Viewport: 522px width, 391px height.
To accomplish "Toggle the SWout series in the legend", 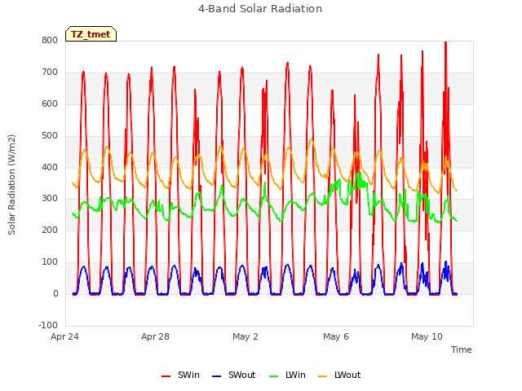I will (x=234, y=375).
